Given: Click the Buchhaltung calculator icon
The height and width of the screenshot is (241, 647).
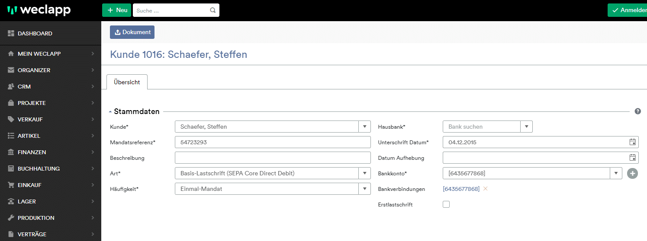Looking at the screenshot, I should coord(11,169).
